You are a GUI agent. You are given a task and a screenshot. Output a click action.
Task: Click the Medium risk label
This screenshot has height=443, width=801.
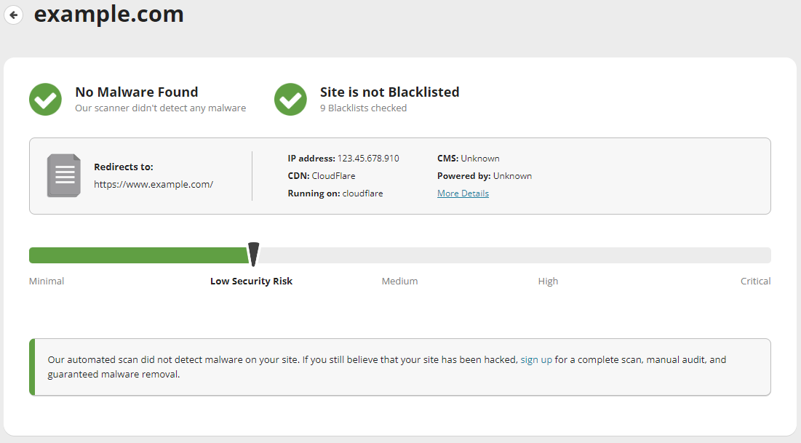click(x=399, y=281)
